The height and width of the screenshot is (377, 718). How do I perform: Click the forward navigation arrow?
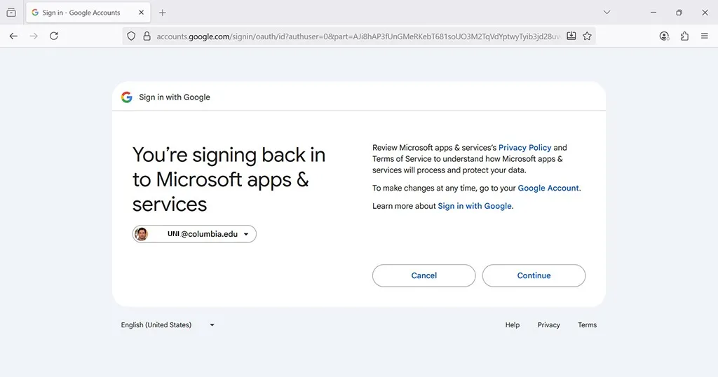point(34,36)
